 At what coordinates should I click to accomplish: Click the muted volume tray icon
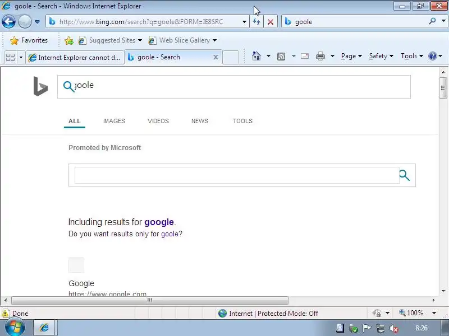tap(394, 329)
